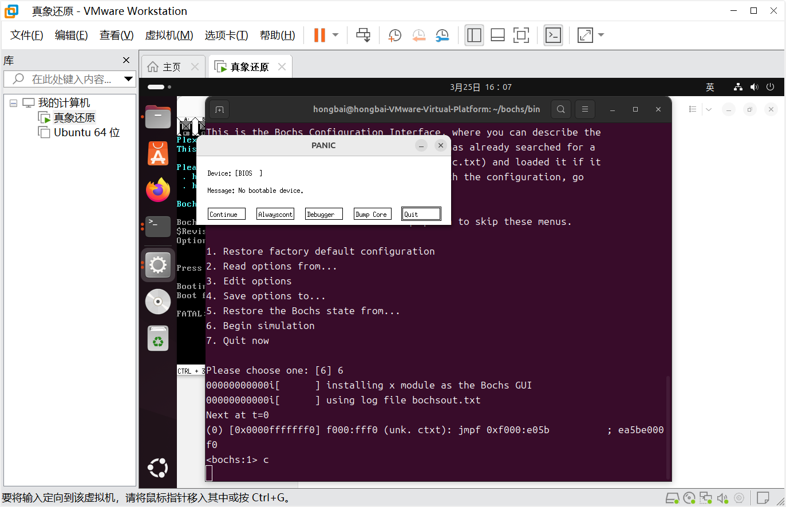Launch Firefox from the dock
This screenshot has width=786, height=507.
point(158,190)
